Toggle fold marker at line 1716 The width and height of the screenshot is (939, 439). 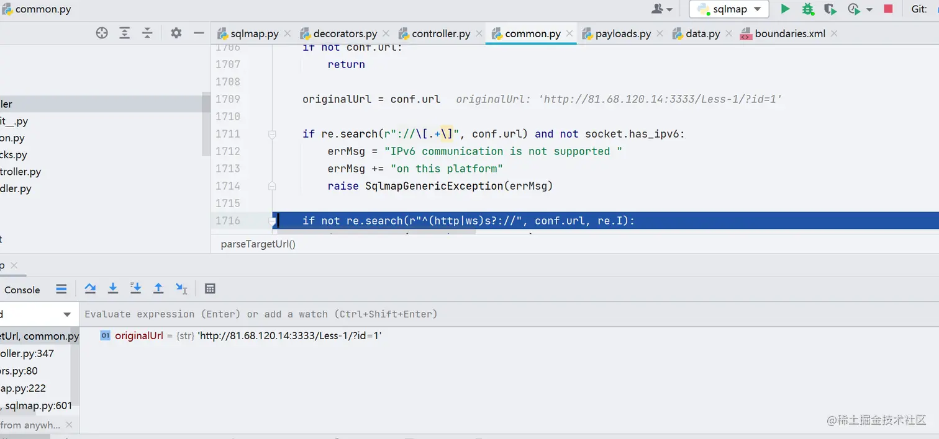(x=272, y=221)
